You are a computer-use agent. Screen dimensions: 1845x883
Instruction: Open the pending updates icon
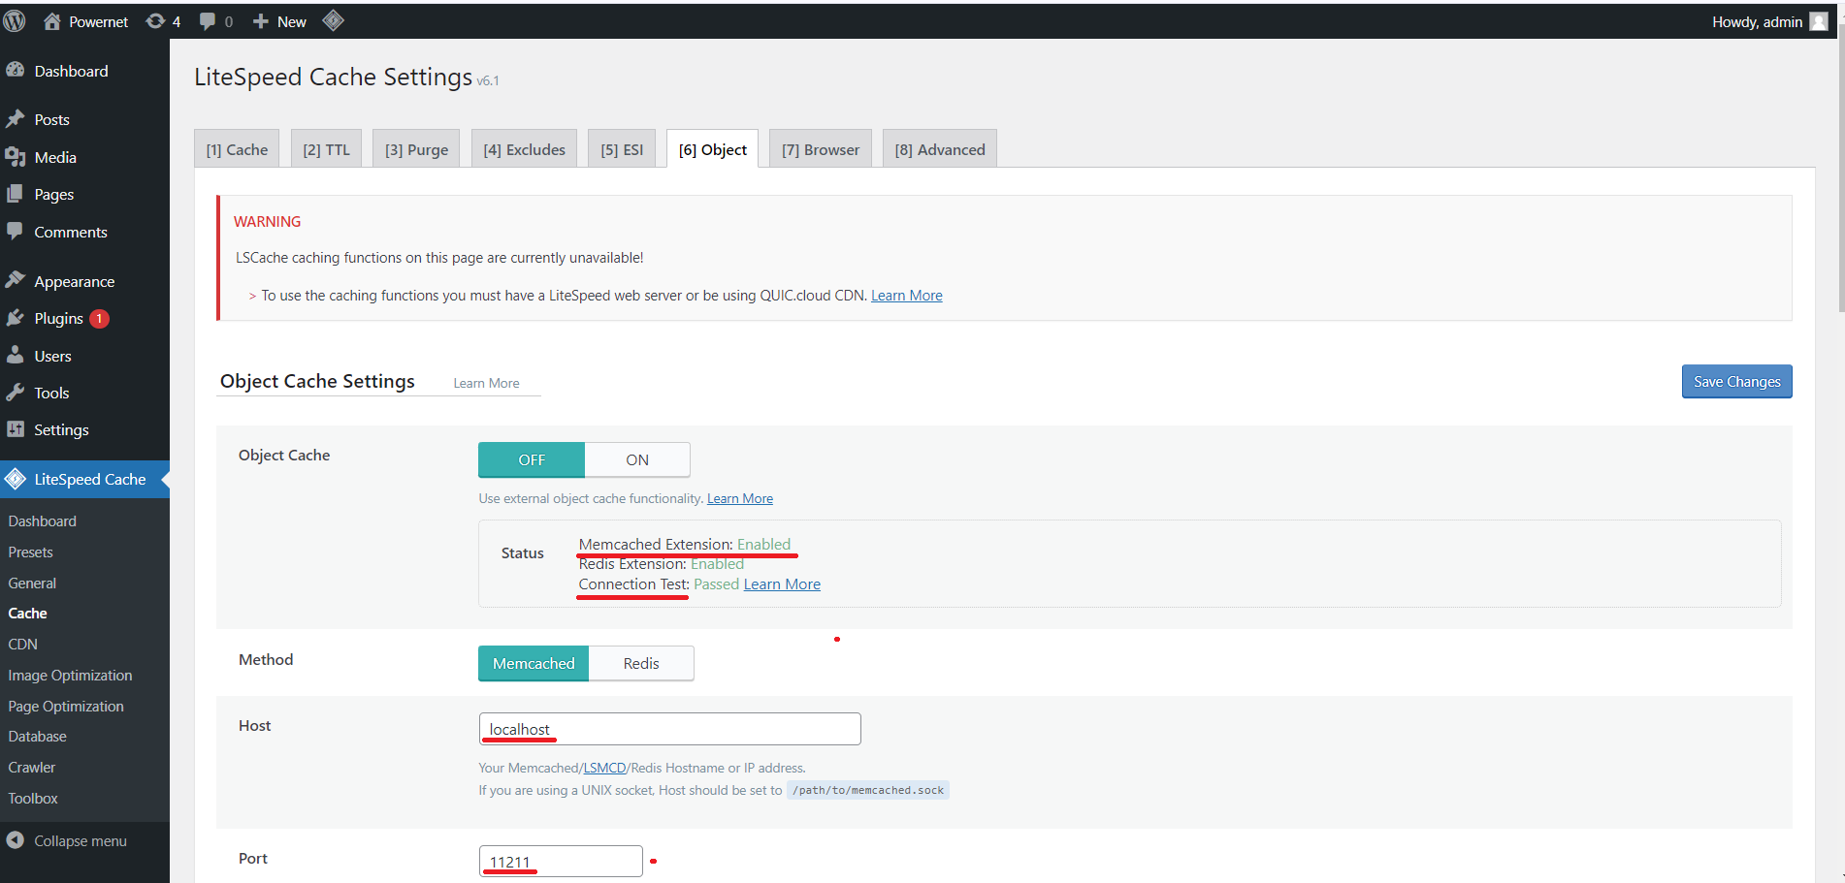pyautogui.click(x=155, y=21)
